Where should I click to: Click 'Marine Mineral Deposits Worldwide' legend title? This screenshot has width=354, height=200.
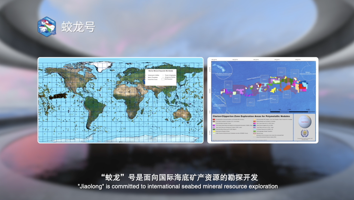(x=161, y=71)
